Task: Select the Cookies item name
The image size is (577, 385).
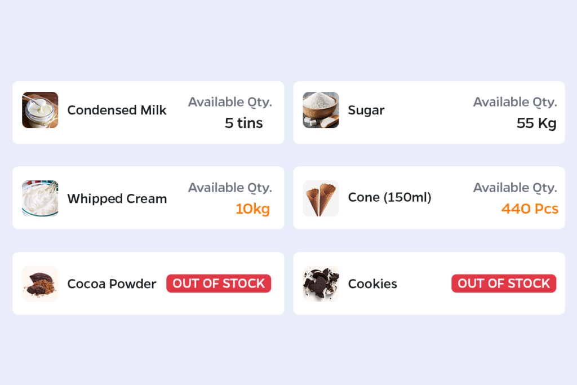Action: 372,284
